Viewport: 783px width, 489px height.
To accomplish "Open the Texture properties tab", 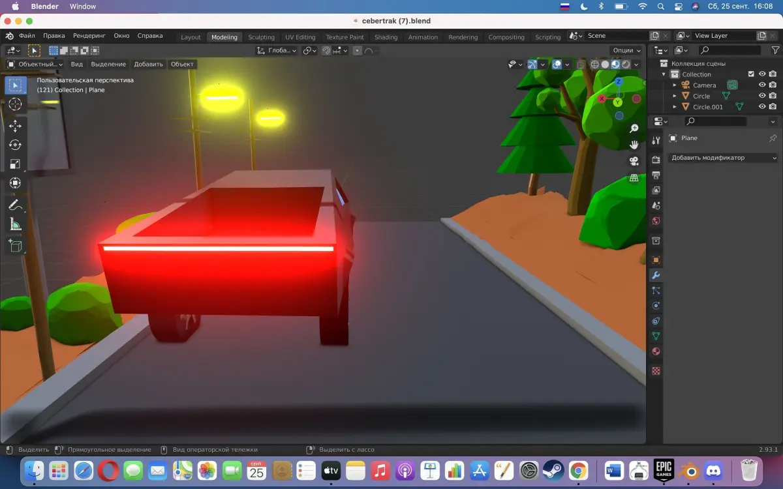I will coord(656,371).
